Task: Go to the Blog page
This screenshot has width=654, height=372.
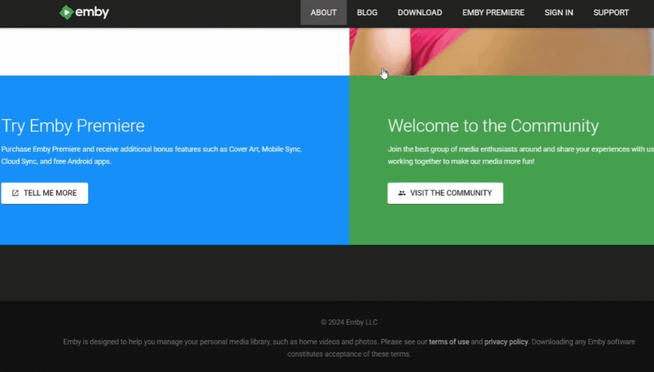Action: pos(367,13)
